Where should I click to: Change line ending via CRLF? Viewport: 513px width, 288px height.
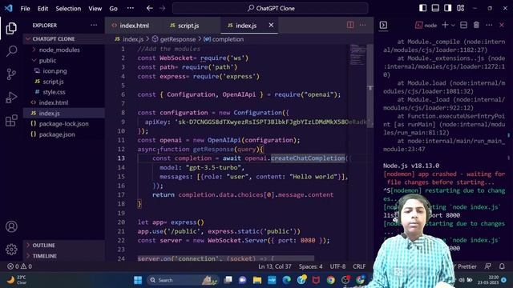(359, 266)
